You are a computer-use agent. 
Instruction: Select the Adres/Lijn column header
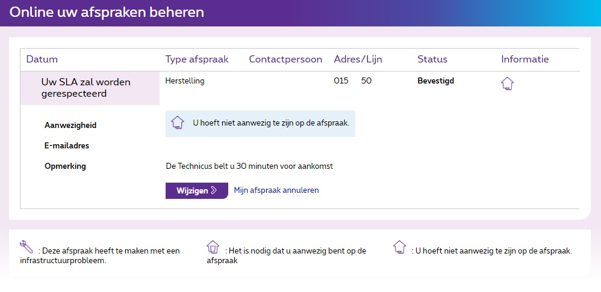click(x=358, y=59)
